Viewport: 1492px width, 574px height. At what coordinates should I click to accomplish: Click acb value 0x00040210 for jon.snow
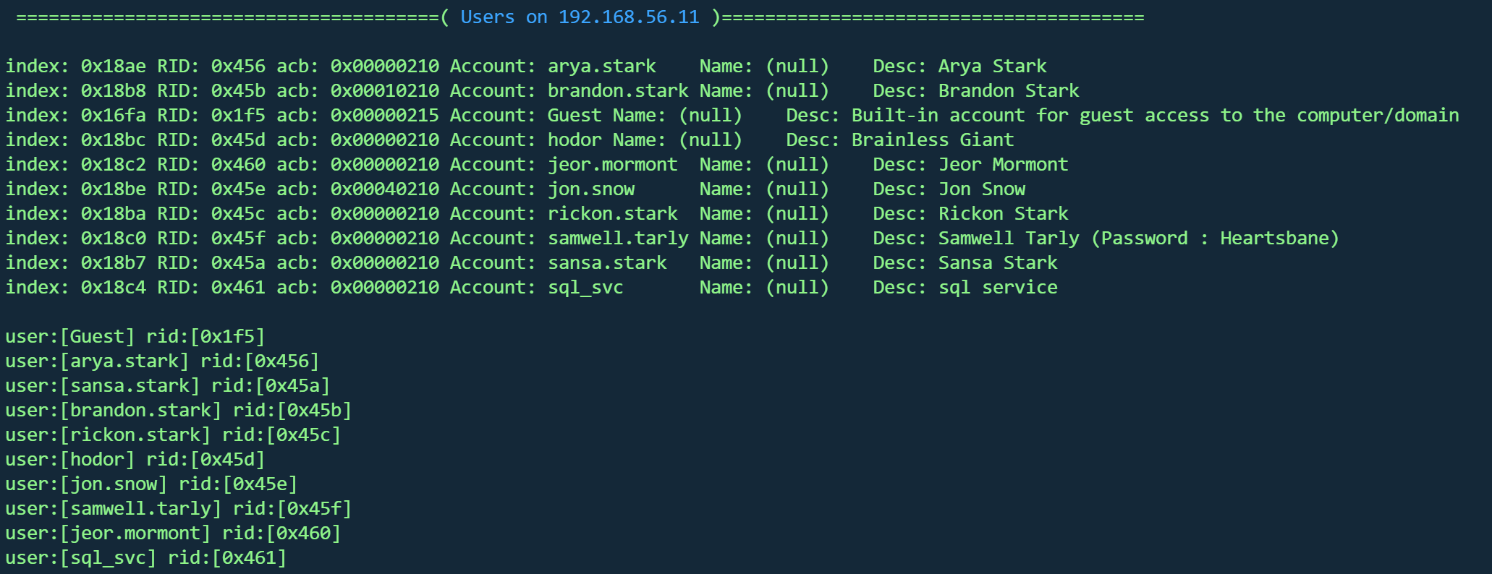[384, 189]
